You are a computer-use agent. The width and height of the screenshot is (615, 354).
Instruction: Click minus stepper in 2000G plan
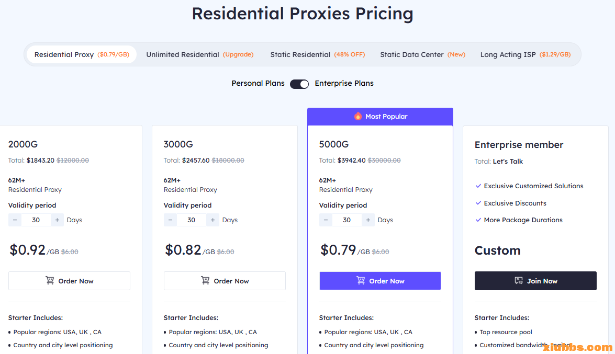tap(15, 220)
